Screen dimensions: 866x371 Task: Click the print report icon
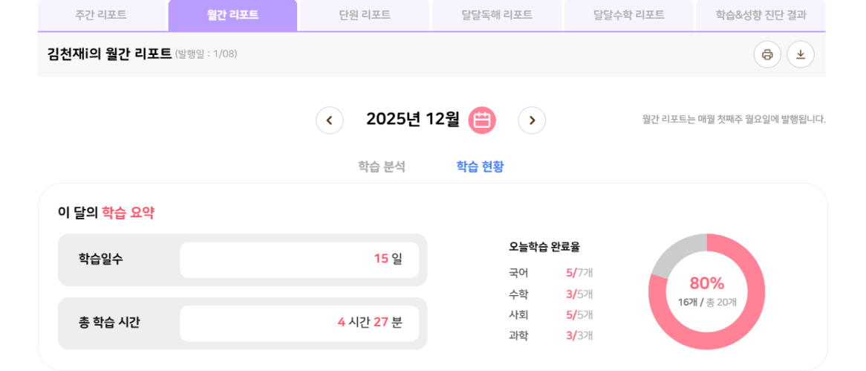point(767,54)
